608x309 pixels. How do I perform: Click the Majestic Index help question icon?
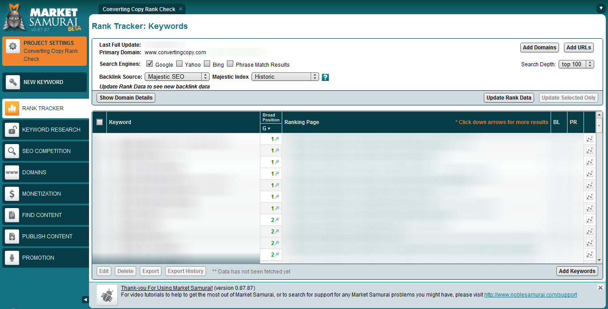325,77
